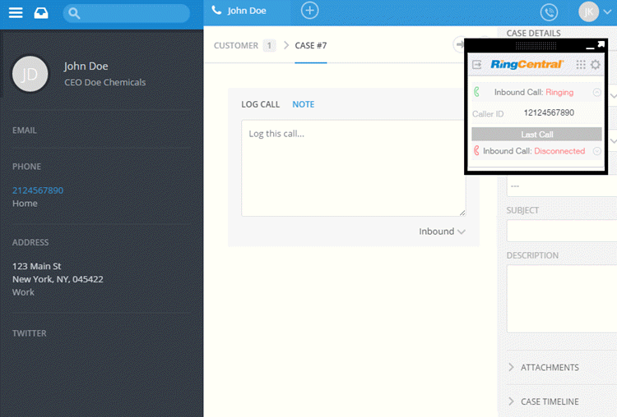Open the hamburger menu

coord(16,12)
